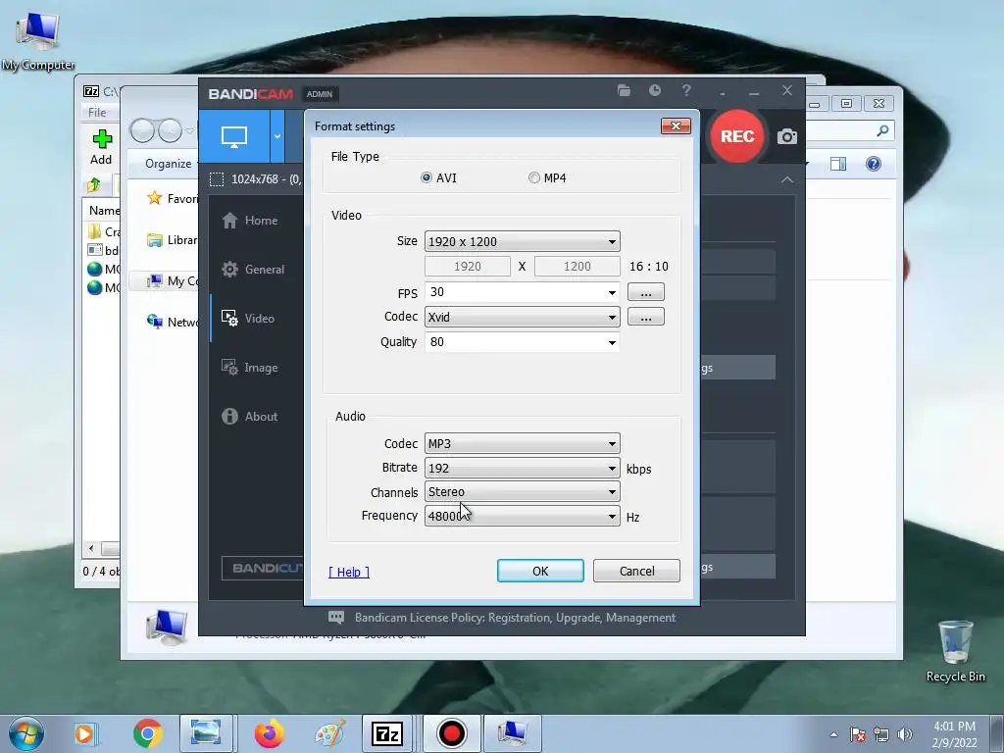Close the Format settings dialog

[676, 126]
